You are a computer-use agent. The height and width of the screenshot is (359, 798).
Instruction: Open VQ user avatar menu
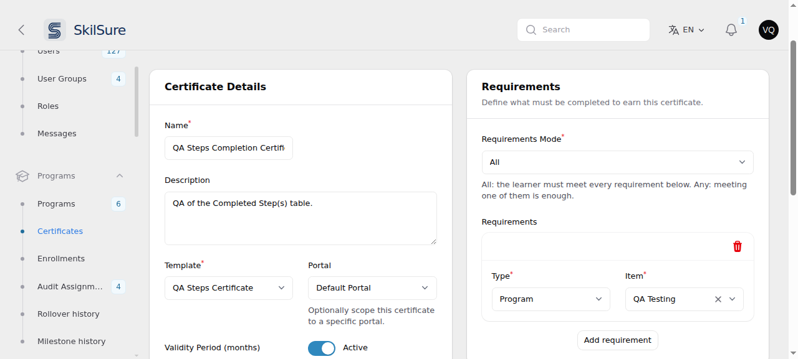(x=769, y=30)
